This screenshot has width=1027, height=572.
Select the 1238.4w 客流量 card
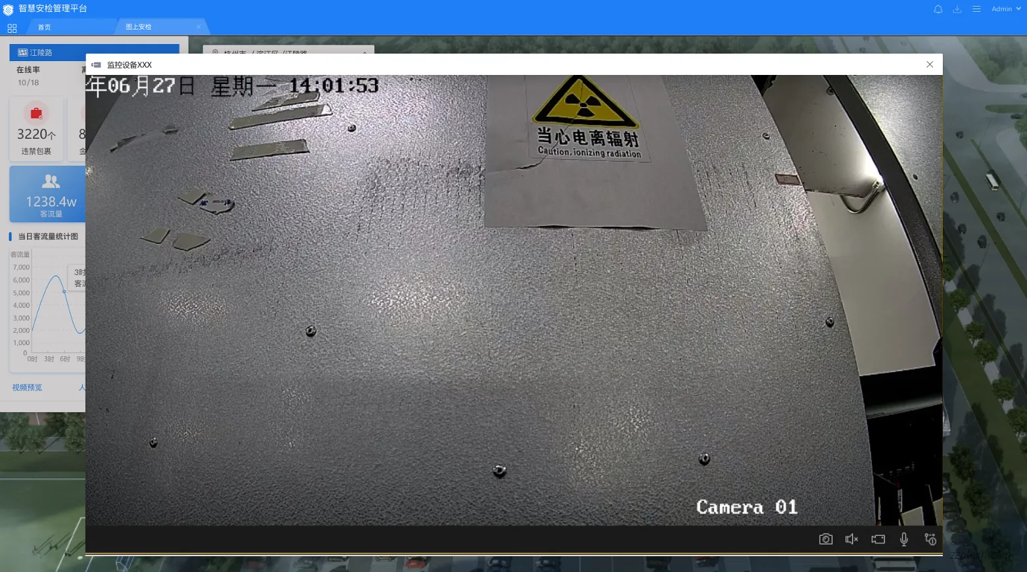[50, 195]
